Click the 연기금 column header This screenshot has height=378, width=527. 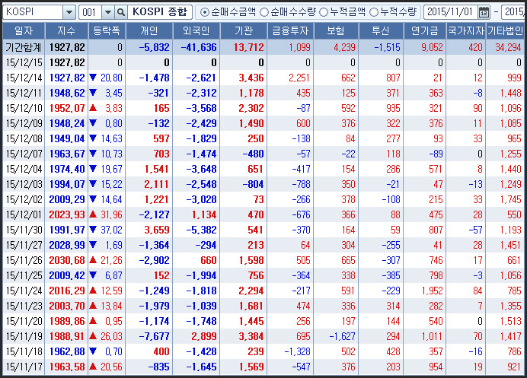pyautogui.click(x=425, y=31)
